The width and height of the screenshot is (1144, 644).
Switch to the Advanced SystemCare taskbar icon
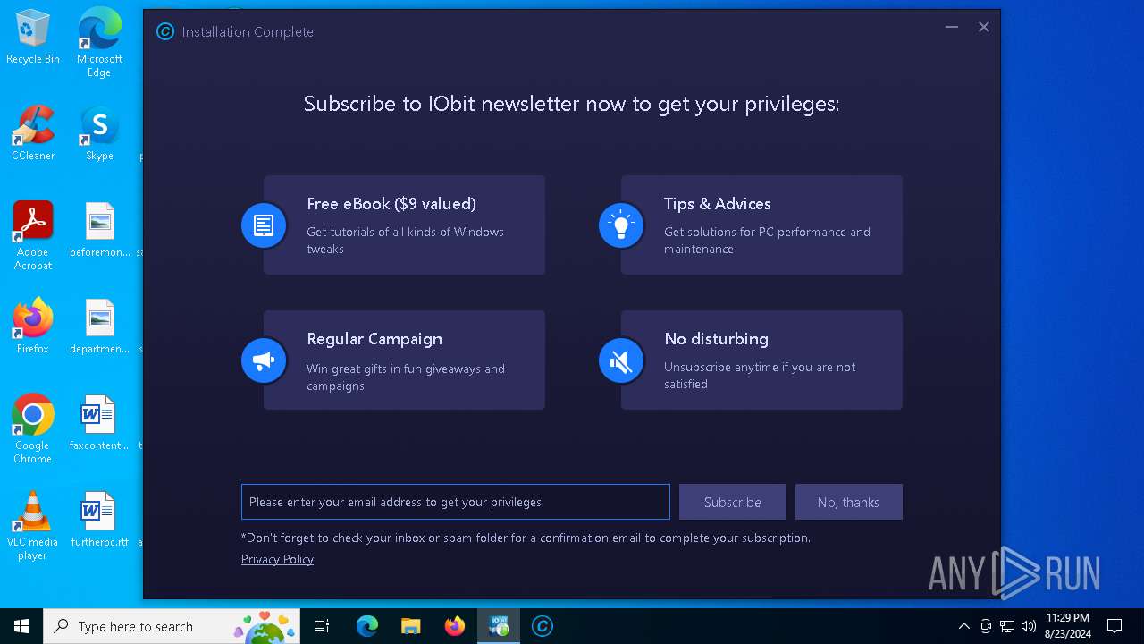pyautogui.click(x=543, y=626)
